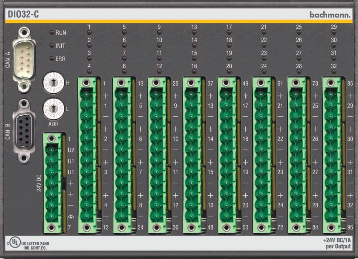Select channel status LED 32
Screen dimensions: 358x259
point(334,72)
